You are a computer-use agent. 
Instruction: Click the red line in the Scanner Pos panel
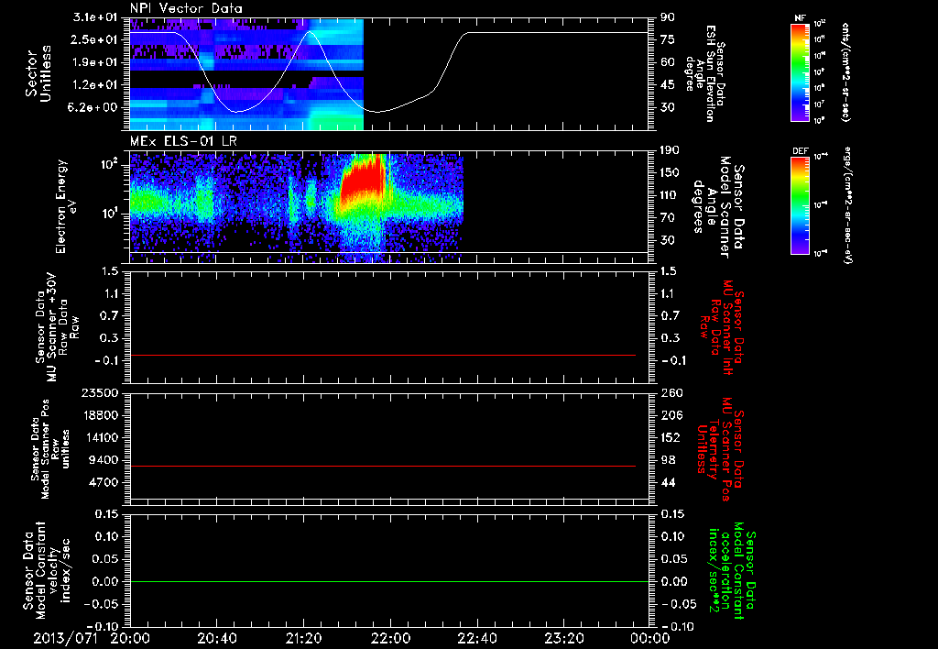[x=383, y=466]
